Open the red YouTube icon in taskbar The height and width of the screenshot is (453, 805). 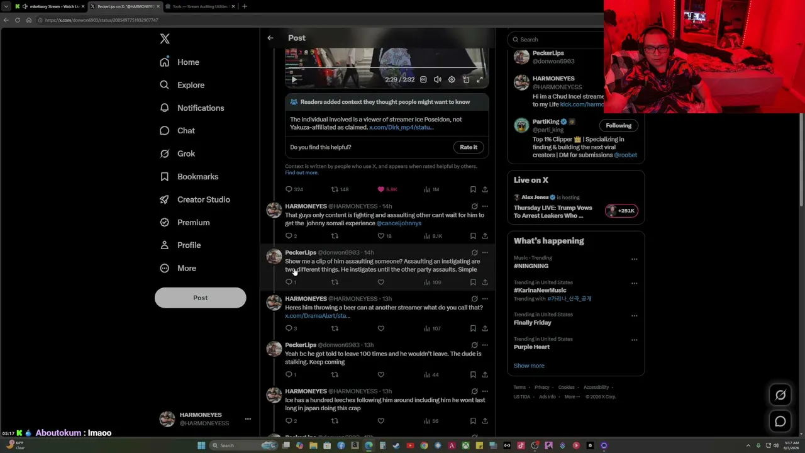(410, 445)
